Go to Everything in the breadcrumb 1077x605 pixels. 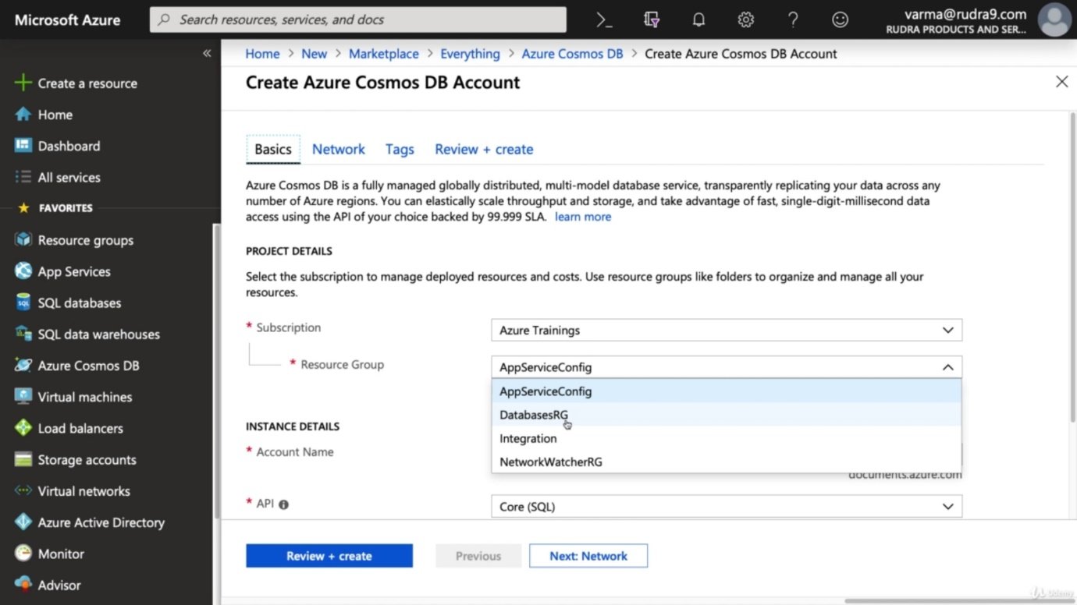pos(470,54)
